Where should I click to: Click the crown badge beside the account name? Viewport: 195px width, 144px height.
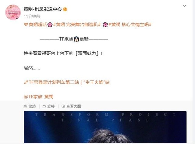point(65,9)
